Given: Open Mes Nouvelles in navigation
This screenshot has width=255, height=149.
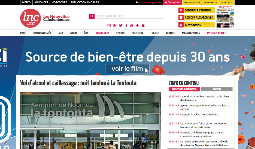Looking at the screenshot, I should 191,33.
